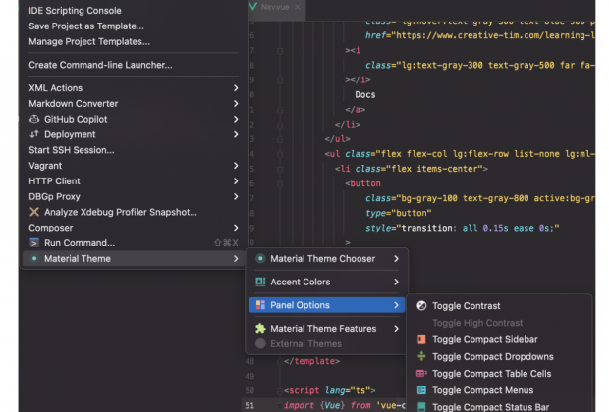The image size is (609, 412).
Task: Click the Run Command terminal icon
Action: click(x=34, y=243)
